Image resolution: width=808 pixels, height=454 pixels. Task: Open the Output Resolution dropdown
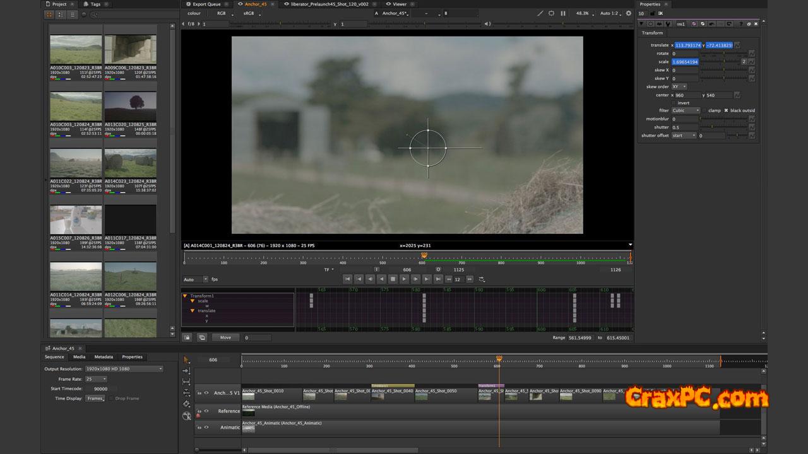coord(124,369)
